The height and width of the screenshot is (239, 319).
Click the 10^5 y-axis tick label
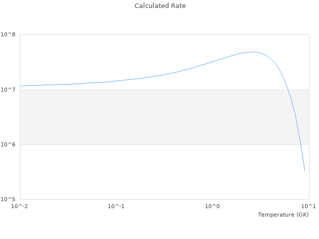8,199
